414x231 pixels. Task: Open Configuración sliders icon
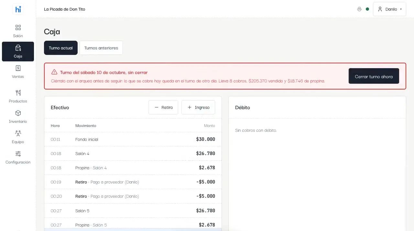[x=18, y=154]
